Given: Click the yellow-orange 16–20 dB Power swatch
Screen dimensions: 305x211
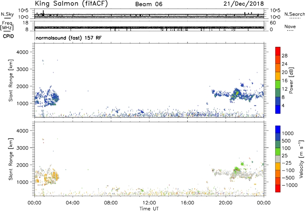Looking at the screenshot, I should tap(278, 76).
